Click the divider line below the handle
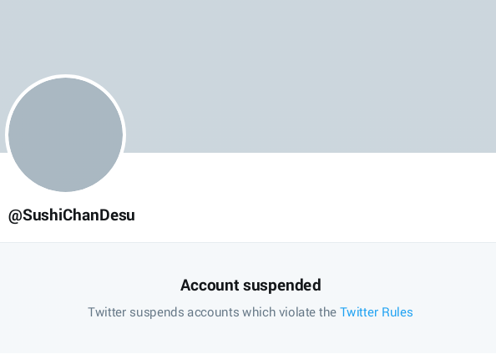The height and width of the screenshot is (354, 496). tap(248, 242)
